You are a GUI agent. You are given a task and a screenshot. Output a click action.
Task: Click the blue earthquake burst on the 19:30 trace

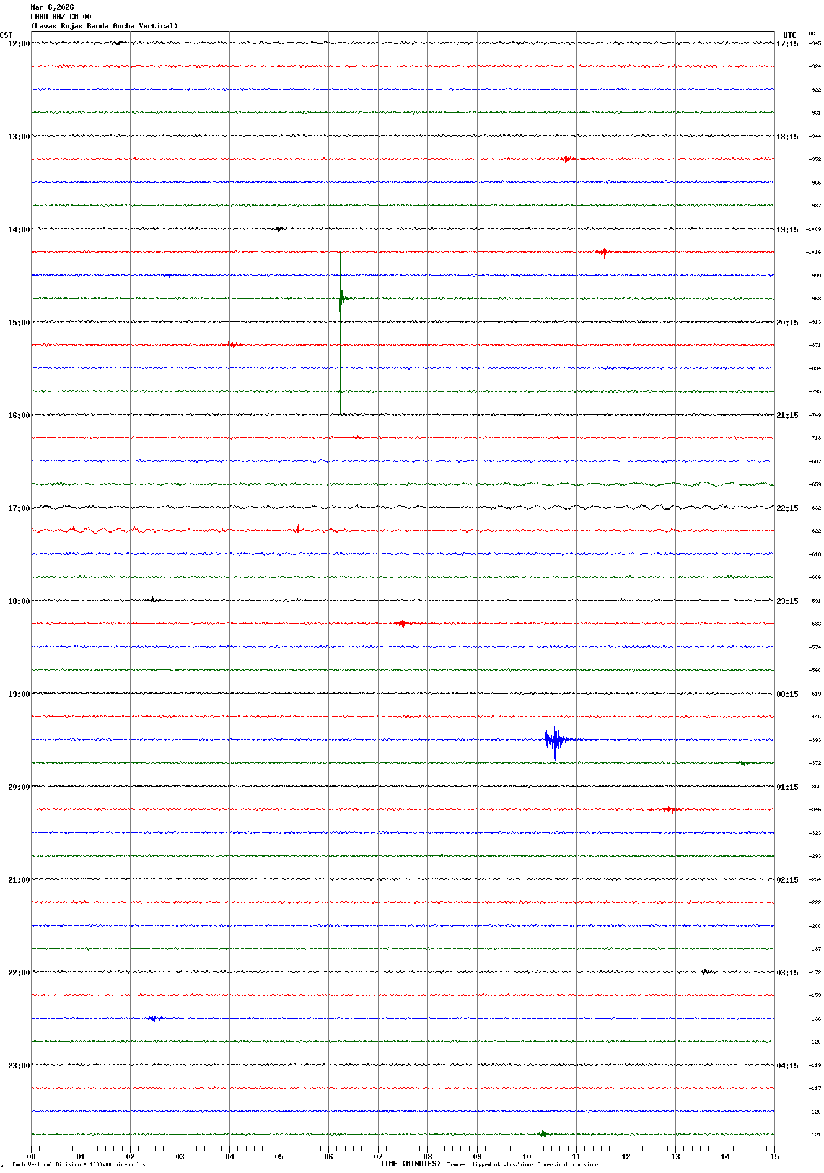coord(554,739)
